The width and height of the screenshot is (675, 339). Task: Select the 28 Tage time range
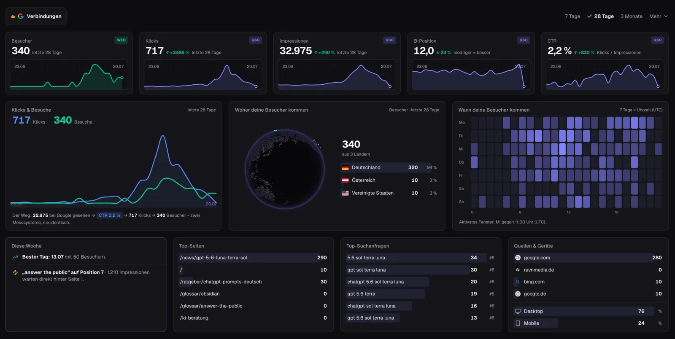point(600,16)
